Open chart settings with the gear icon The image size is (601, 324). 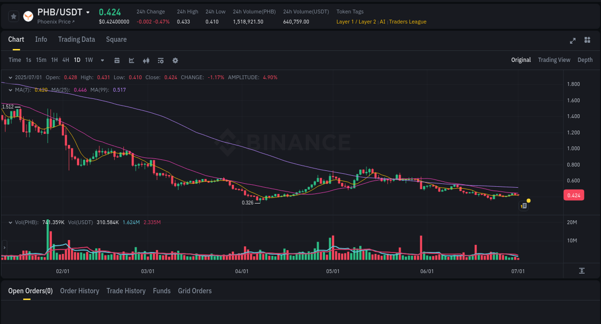point(175,60)
